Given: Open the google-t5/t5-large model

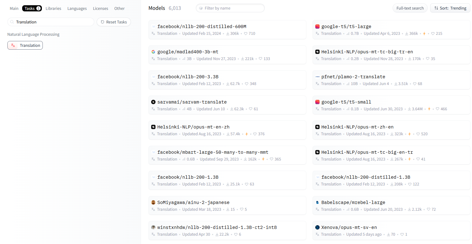Looking at the screenshot, I should tap(391, 30).
